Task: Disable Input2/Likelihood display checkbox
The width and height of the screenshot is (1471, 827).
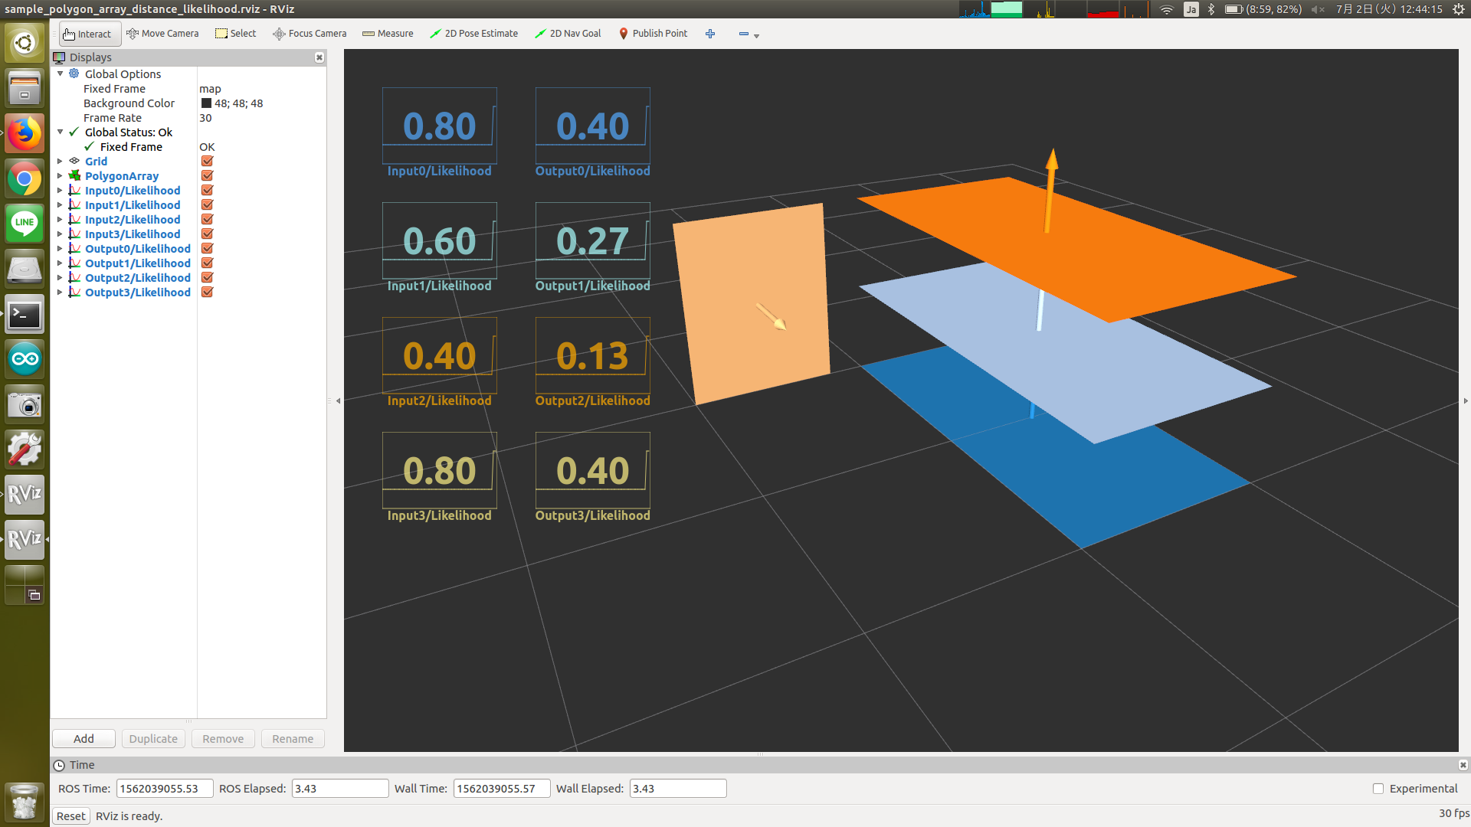Action: click(207, 220)
